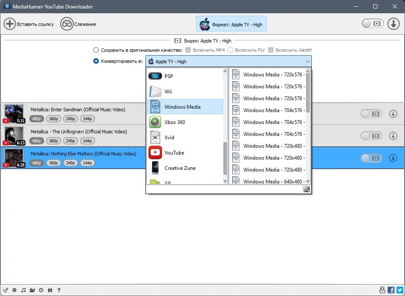Toggle the include MP4 checkbox
405x296 pixels.
[x=188, y=50]
